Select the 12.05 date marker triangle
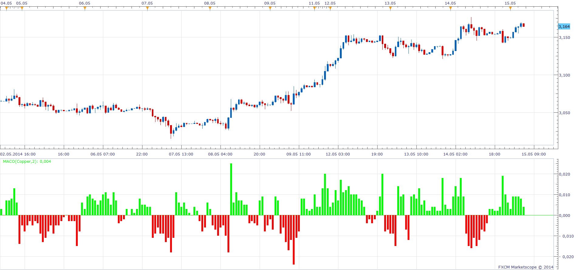 pos(330,8)
